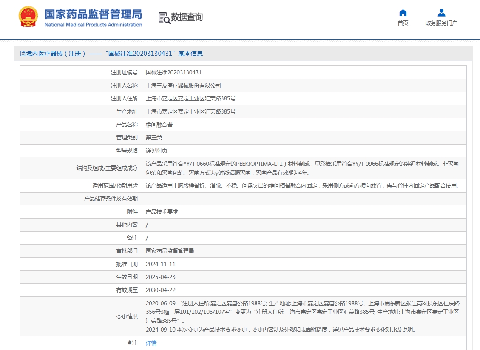Click the bulb icon next to 注

click(129, 343)
